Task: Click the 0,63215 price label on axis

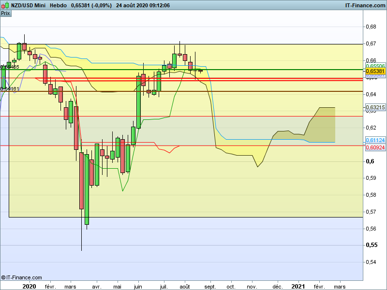Action: pyautogui.click(x=375, y=107)
